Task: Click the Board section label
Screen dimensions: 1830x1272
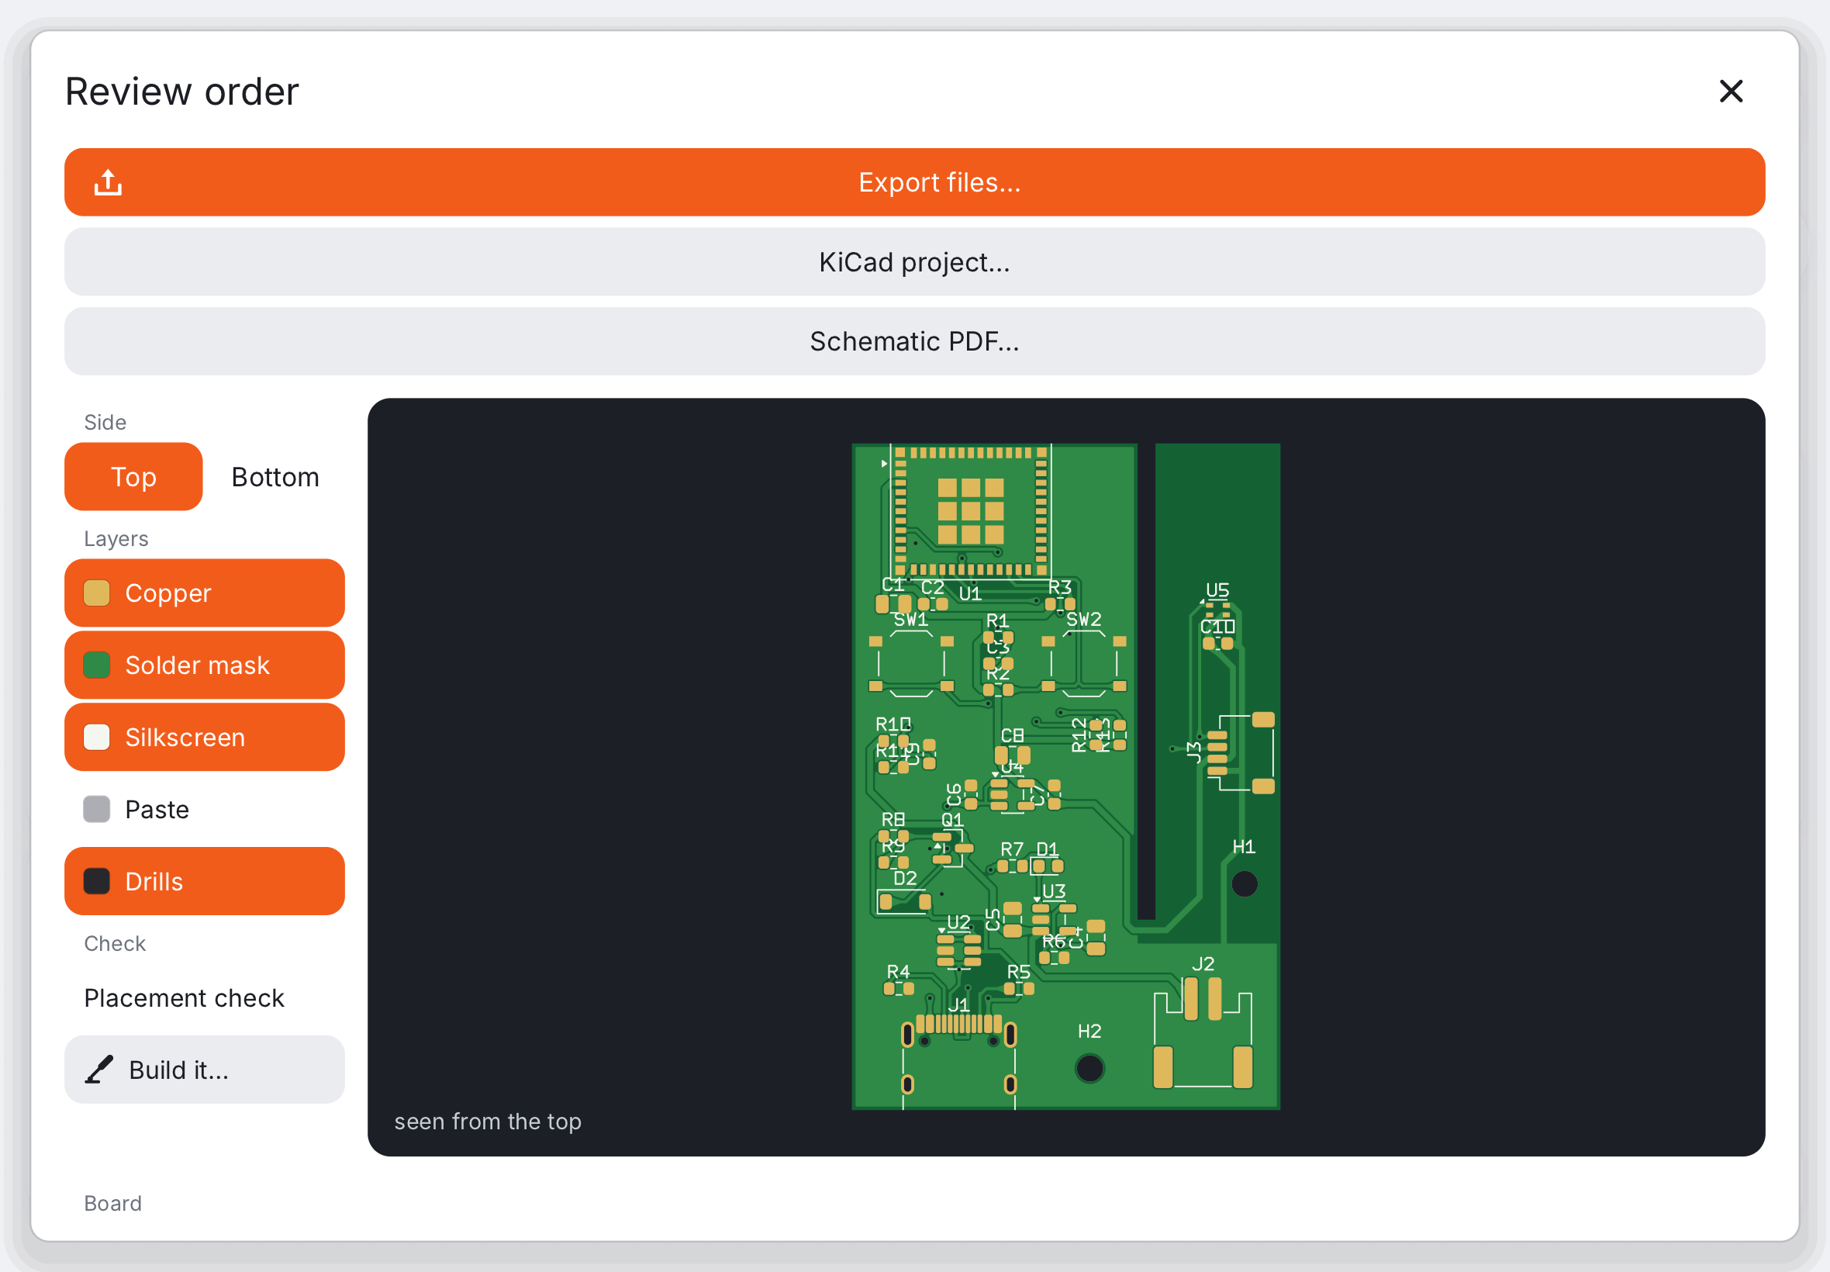Action: (x=113, y=1204)
